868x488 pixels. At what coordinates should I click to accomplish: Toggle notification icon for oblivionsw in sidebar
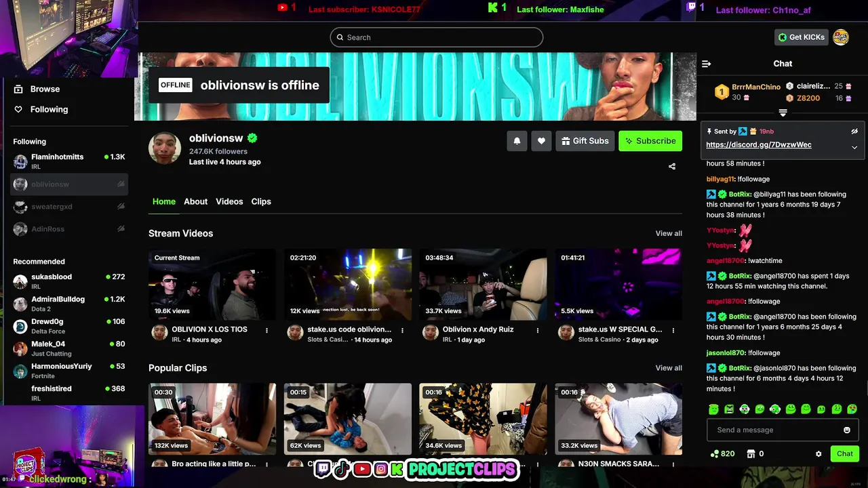coord(121,184)
